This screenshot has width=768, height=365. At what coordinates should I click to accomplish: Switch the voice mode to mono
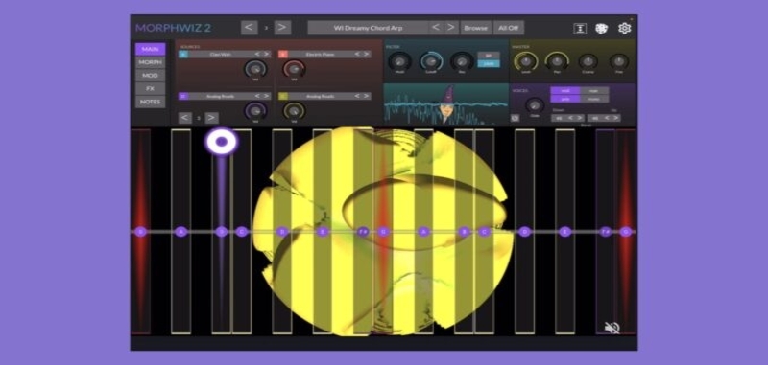pos(594,99)
